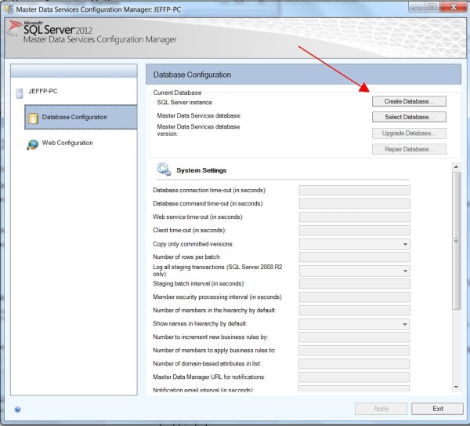Click the System Settings gears icon
The width and height of the screenshot is (470, 426).
(164, 169)
